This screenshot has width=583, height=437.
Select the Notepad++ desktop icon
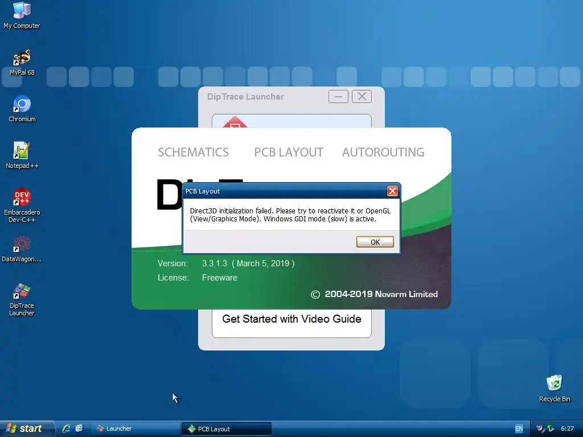click(22, 156)
